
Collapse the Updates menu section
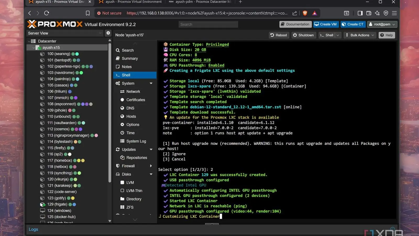[151, 149]
